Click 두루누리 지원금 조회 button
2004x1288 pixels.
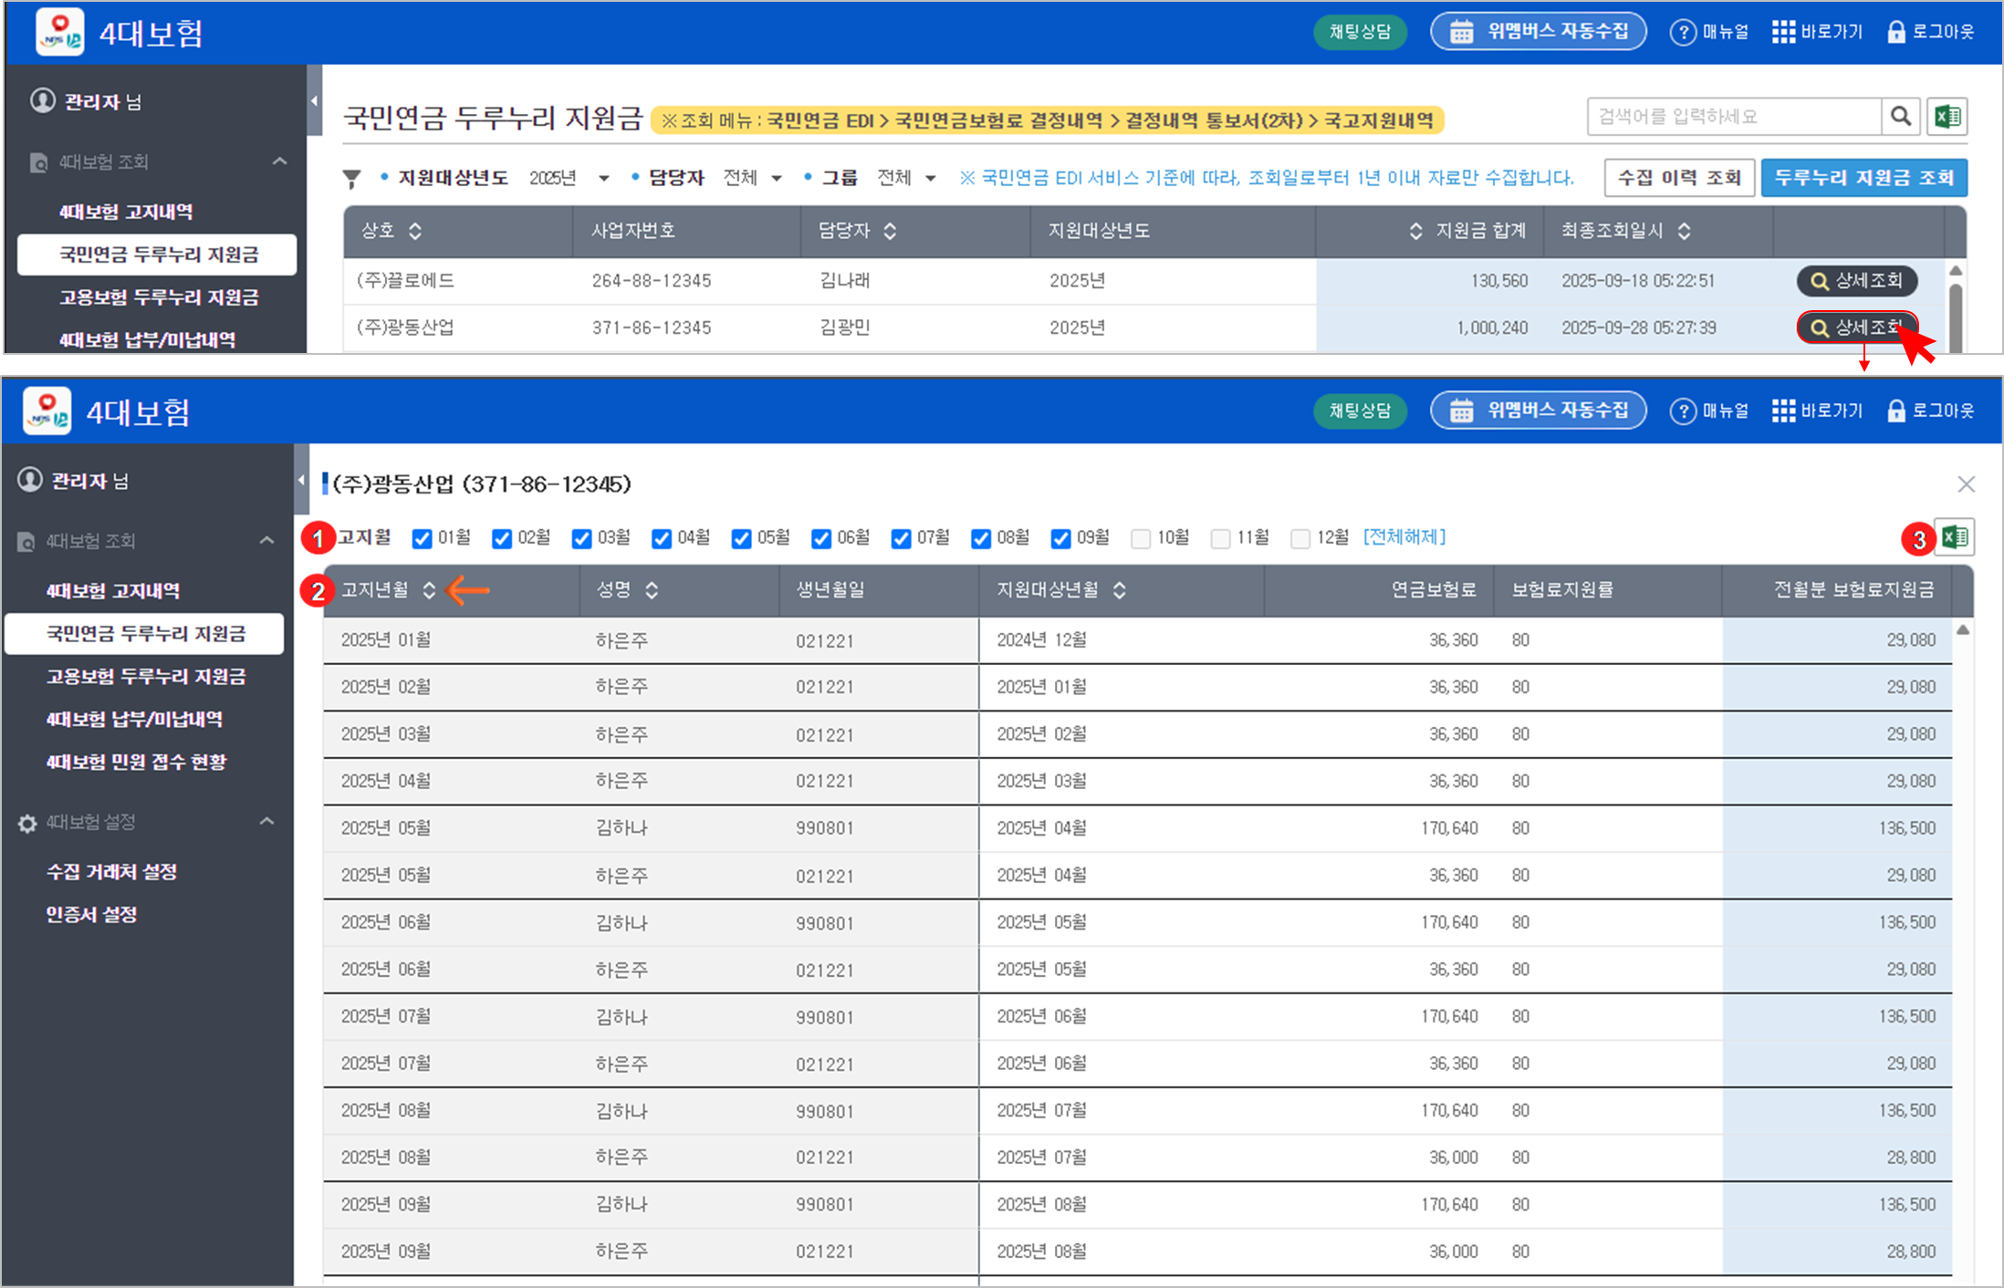click(1863, 178)
